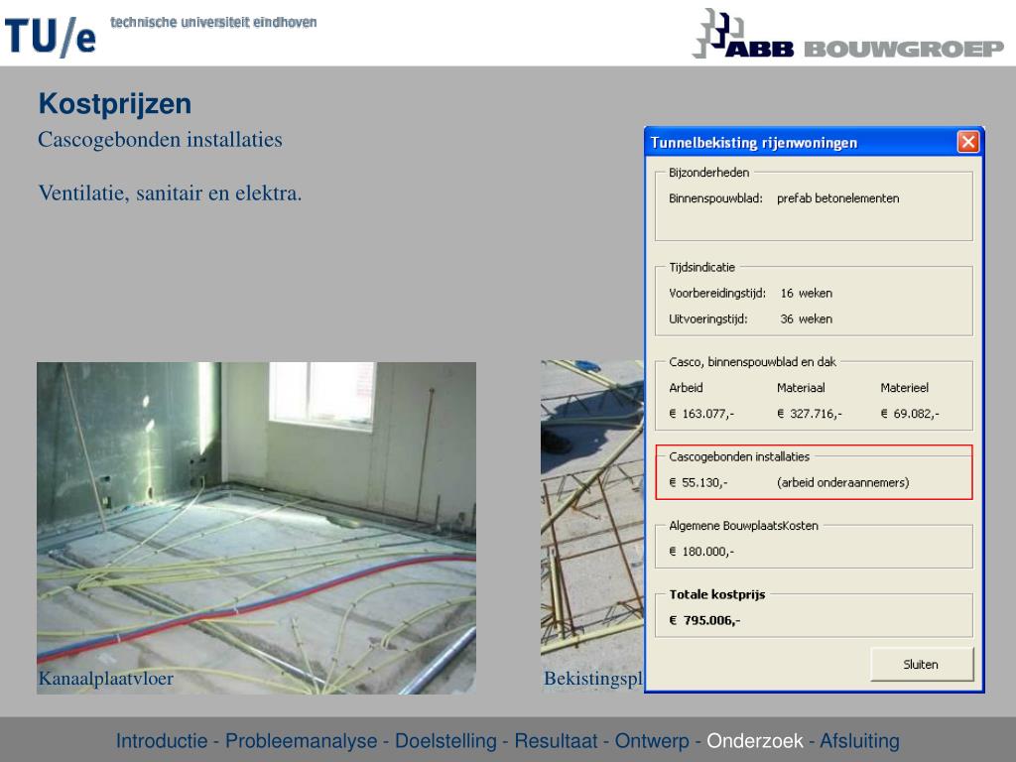This screenshot has height=762, width=1016.
Task: Click the 'Totale kostprijs' group label
Action: [x=717, y=594]
